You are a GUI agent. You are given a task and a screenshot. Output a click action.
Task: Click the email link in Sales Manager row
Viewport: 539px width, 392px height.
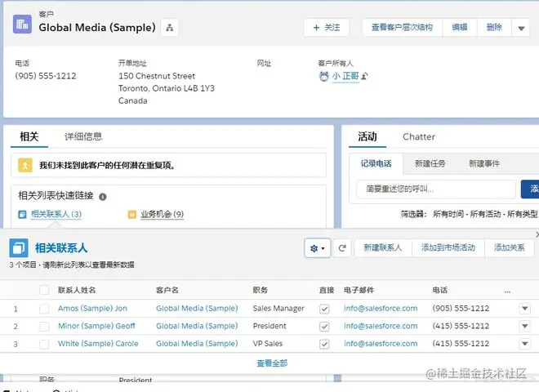pos(381,309)
